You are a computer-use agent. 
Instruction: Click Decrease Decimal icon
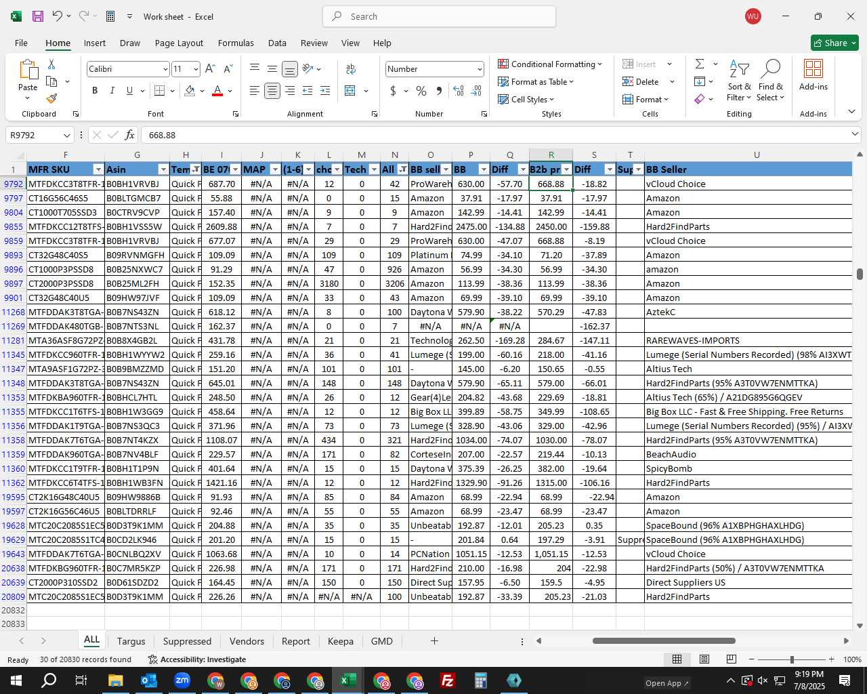(476, 90)
